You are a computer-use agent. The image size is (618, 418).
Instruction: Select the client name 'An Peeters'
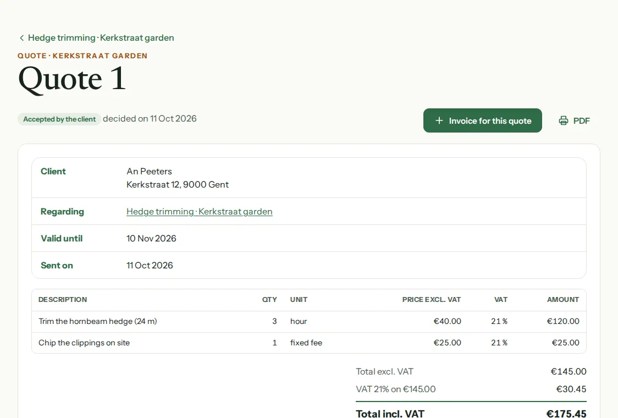coord(150,172)
